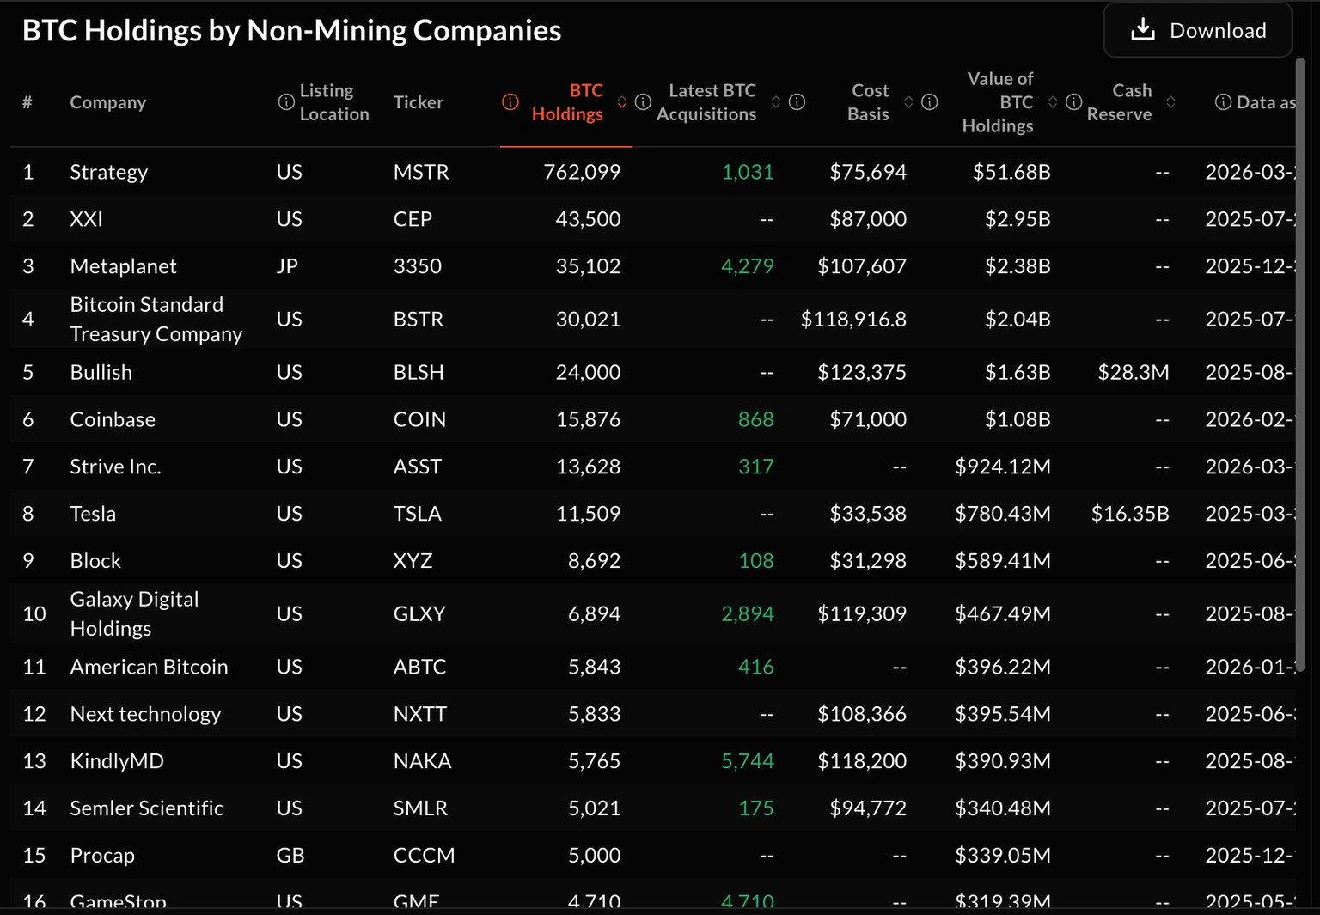Viewport: 1320px width, 915px height.
Task: Click American Bitcoin in the table
Action: tap(149, 667)
